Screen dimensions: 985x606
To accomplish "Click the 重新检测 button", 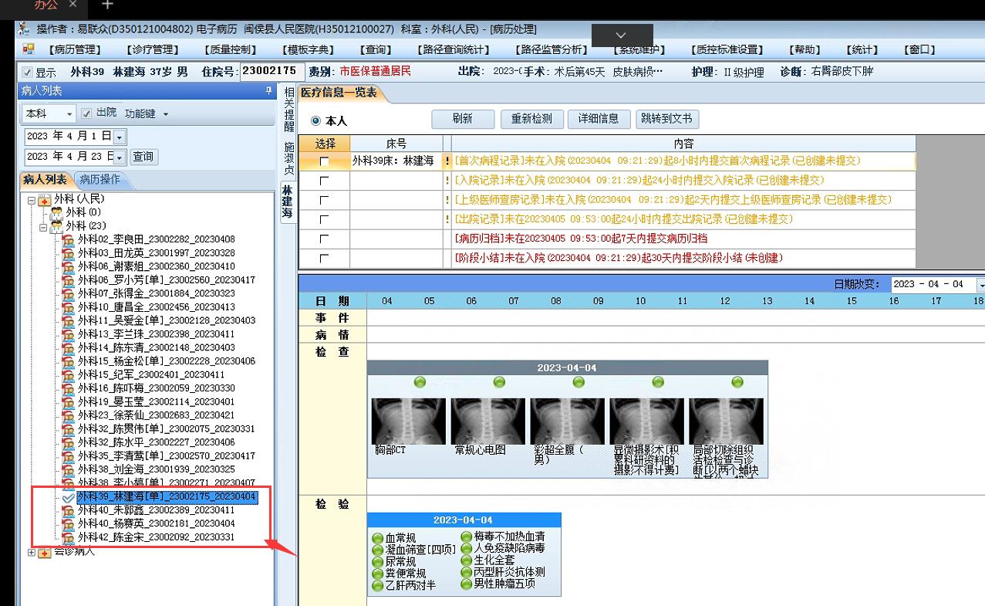I will 531,119.
